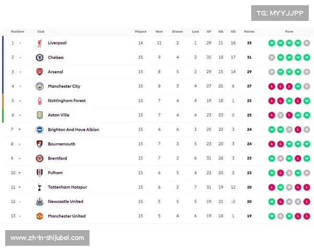This screenshot has height=251, width=314.
Task: Click the Arsenal crest icon
Action: (x=40, y=72)
